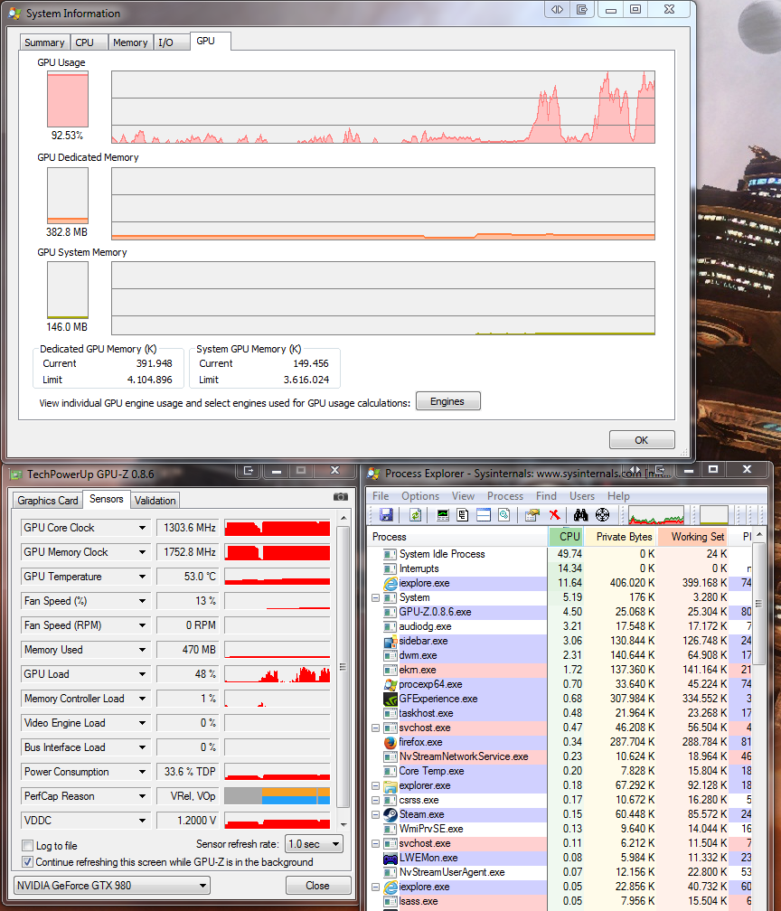
Task: Click the GFExperience.exe Nvidia icon
Action: coord(390,699)
